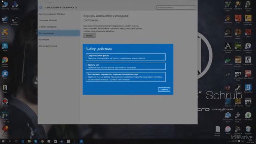This screenshot has width=256, height=144.
Task: Open the Team Fortress 2 desktop shortcut
Action: click(238, 34)
